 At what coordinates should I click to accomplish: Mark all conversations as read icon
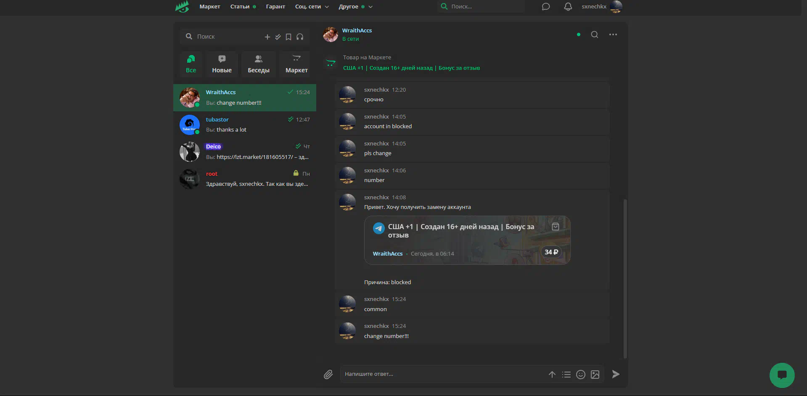pos(278,37)
